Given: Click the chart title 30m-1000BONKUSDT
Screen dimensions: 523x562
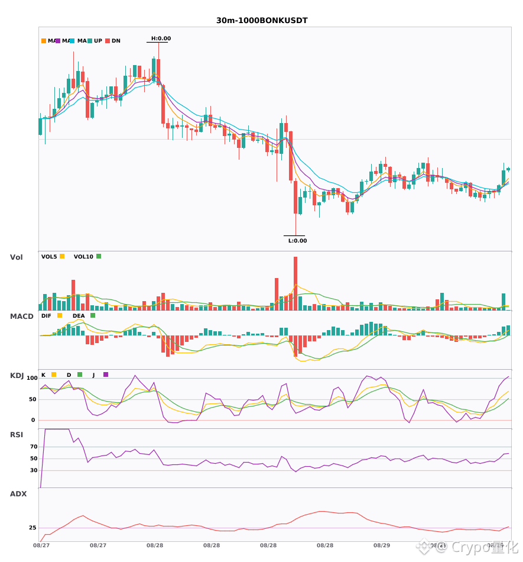Looking at the screenshot, I should (x=262, y=21).
